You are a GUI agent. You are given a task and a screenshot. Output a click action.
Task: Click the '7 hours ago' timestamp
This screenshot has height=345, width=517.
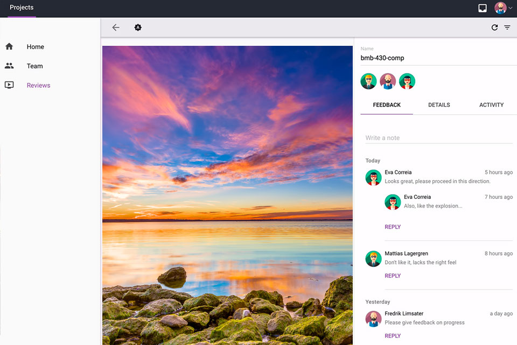(499, 197)
